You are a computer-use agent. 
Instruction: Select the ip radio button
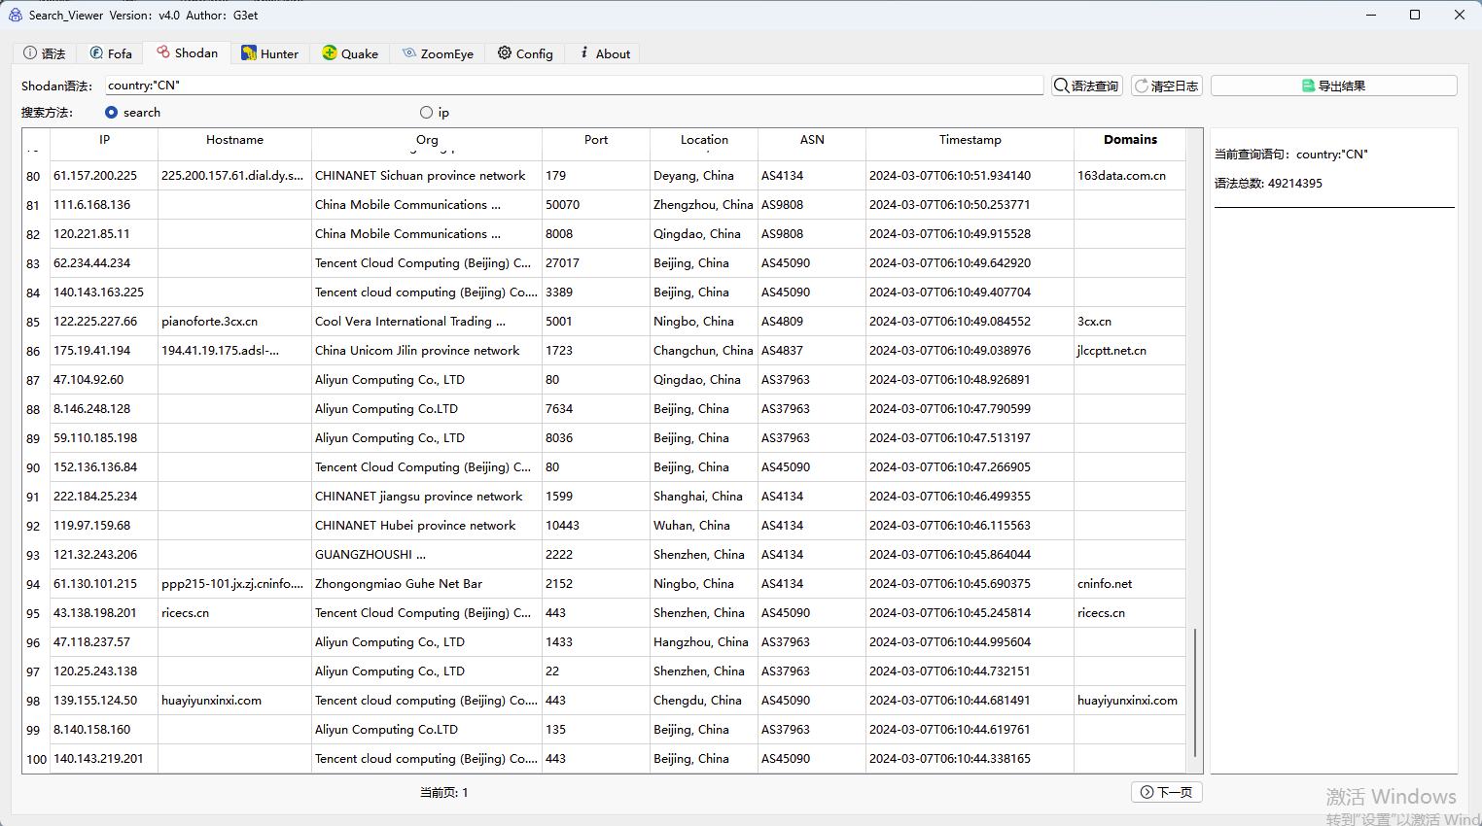click(x=426, y=113)
